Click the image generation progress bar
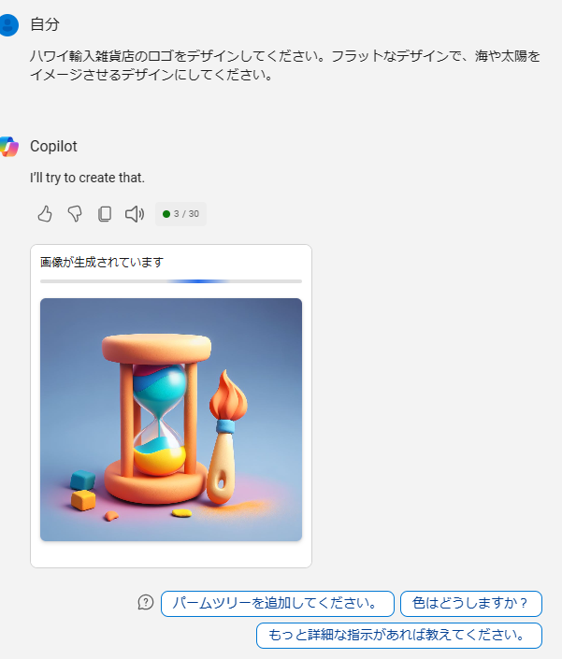This screenshot has height=659, width=562. [171, 281]
